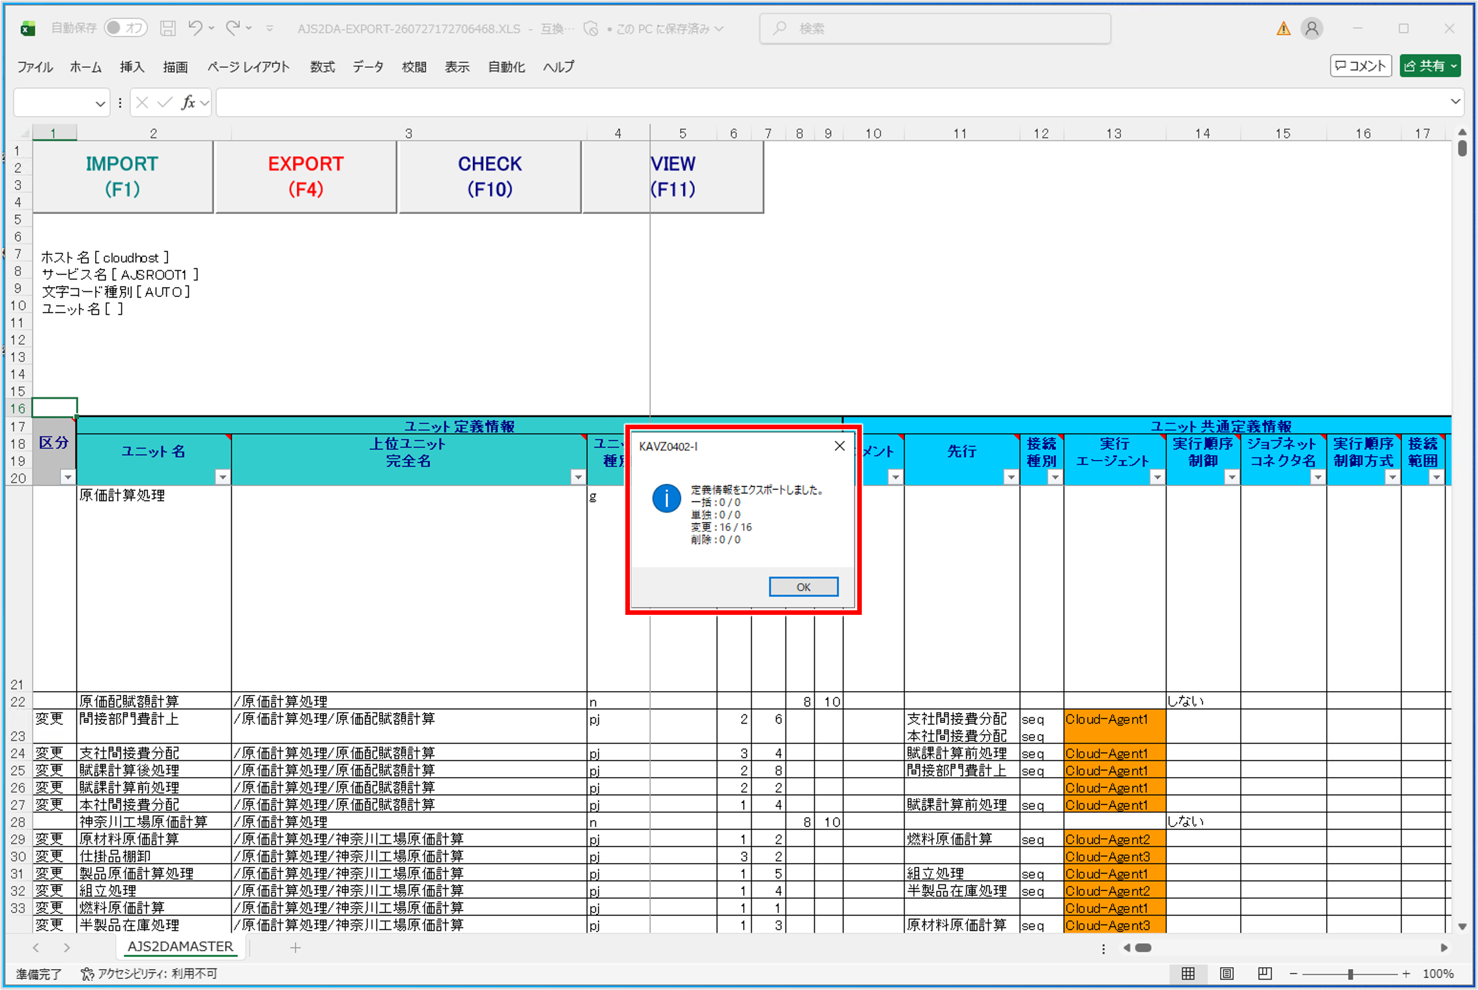The image size is (1478, 990).
Task: Click the zoom slider handle
Action: click(x=1350, y=974)
